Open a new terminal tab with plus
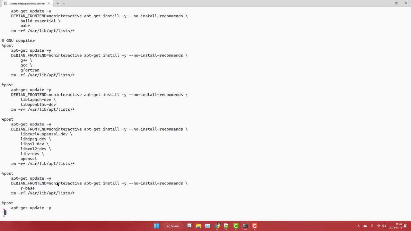 (x=57, y=4)
